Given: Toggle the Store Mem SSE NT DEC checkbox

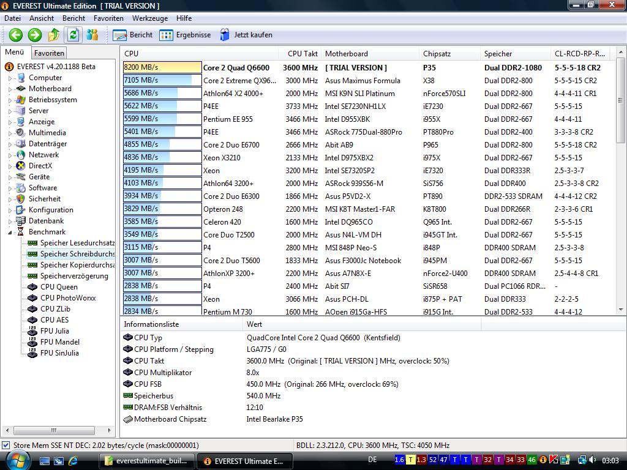Looking at the screenshot, I should click(x=6, y=446).
